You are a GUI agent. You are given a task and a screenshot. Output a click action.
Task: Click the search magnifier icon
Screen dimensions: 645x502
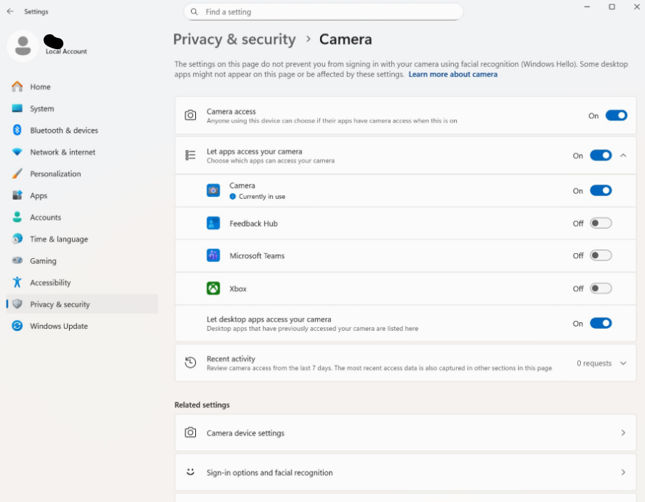[x=195, y=12]
